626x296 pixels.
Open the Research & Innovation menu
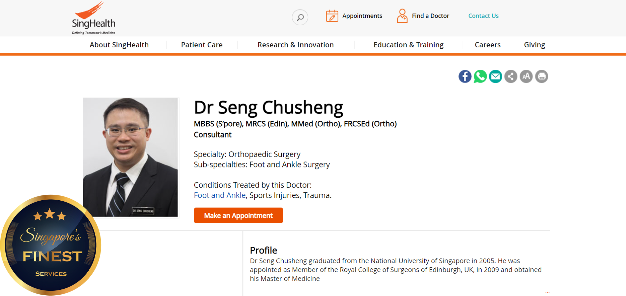click(x=296, y=45)
